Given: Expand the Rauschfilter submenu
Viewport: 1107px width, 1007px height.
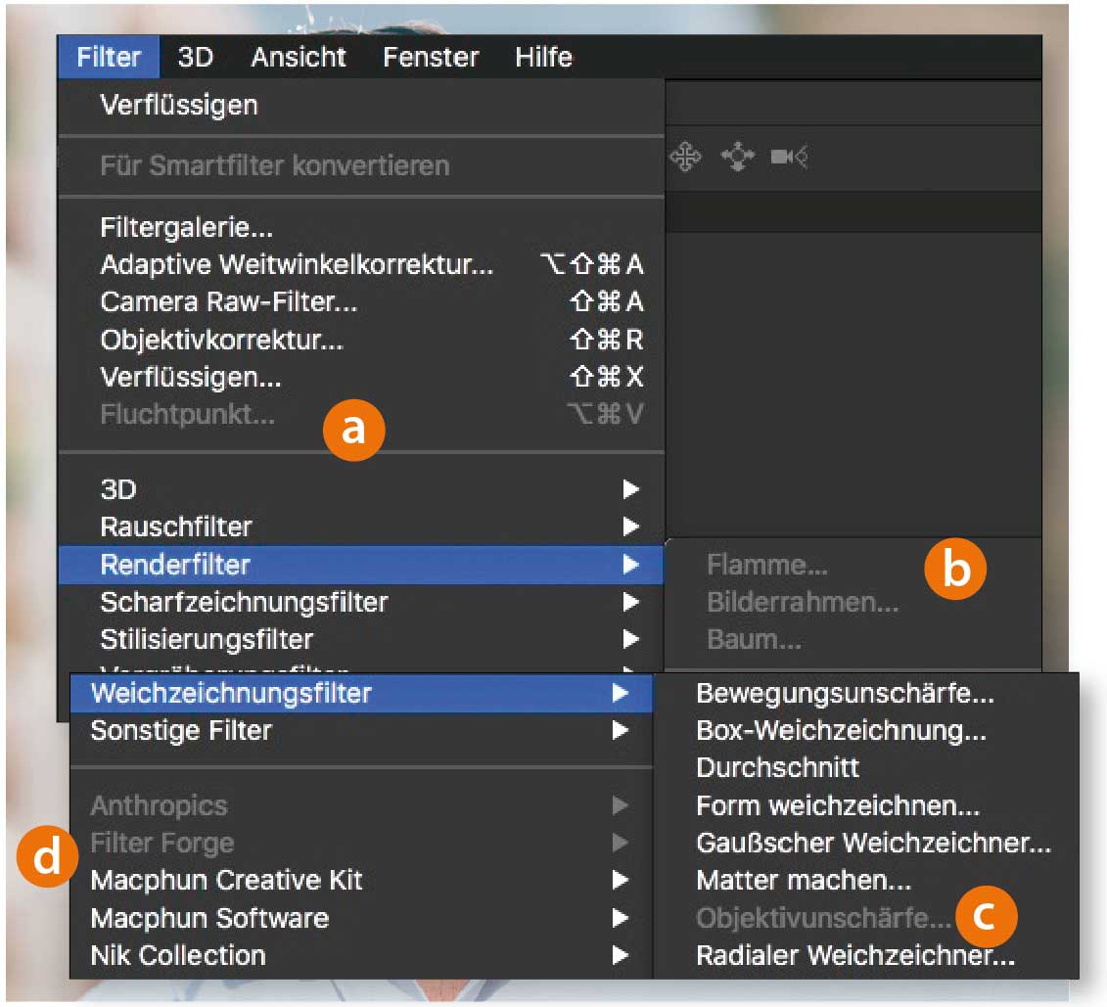Looking at the screenshot, I should coord(361,526).
